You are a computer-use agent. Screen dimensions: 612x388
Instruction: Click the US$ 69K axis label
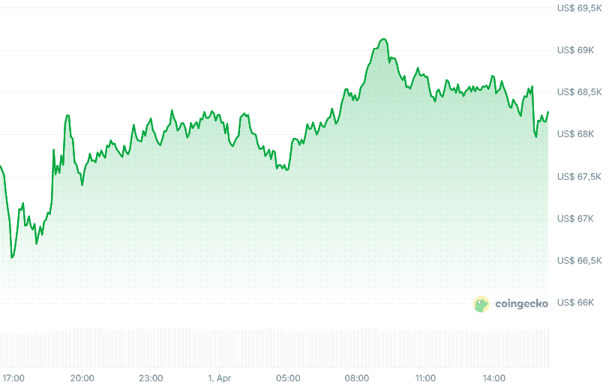[575, 50]
